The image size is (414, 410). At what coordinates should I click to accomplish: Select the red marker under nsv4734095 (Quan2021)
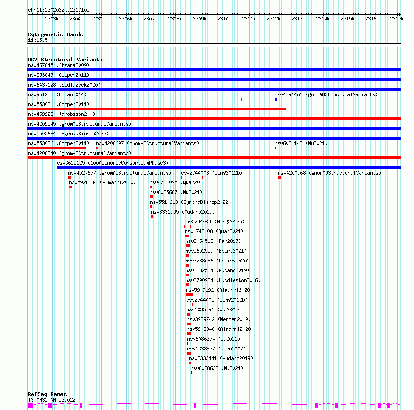pyautogui.click(x=151, y=187)
